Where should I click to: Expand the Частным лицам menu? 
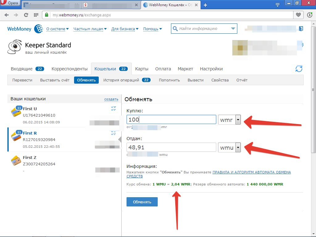point(90,29)
